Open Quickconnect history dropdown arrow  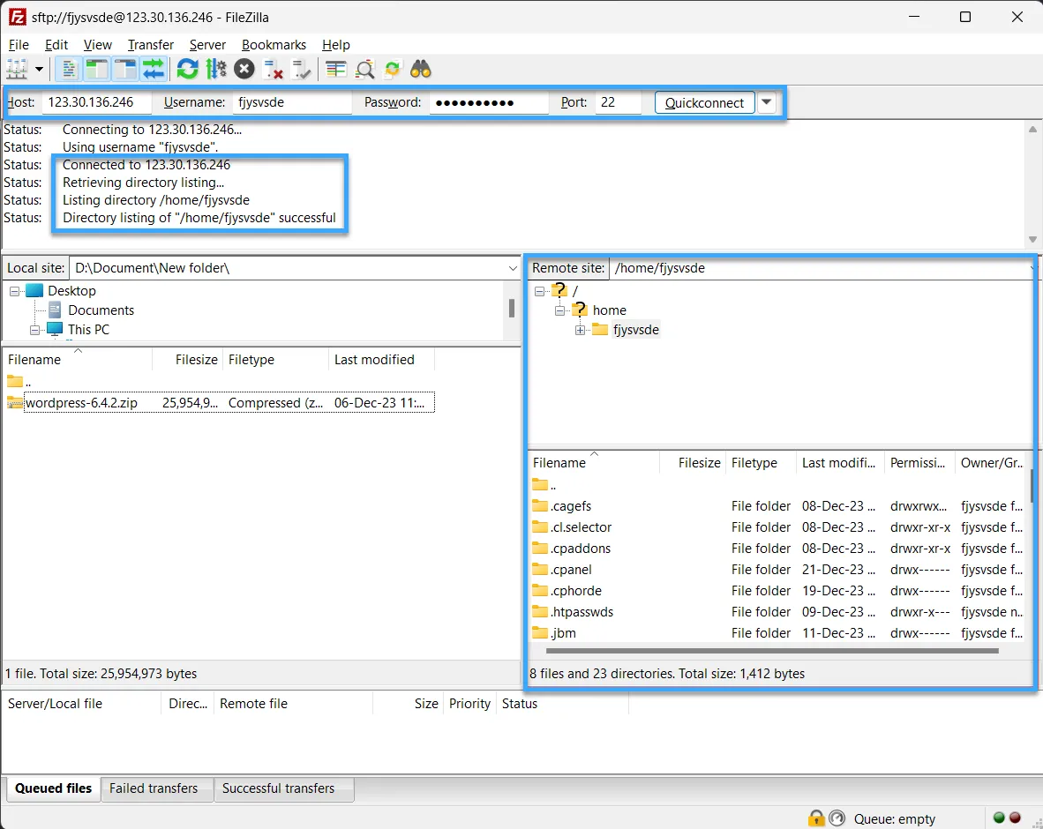coord(766,102)
